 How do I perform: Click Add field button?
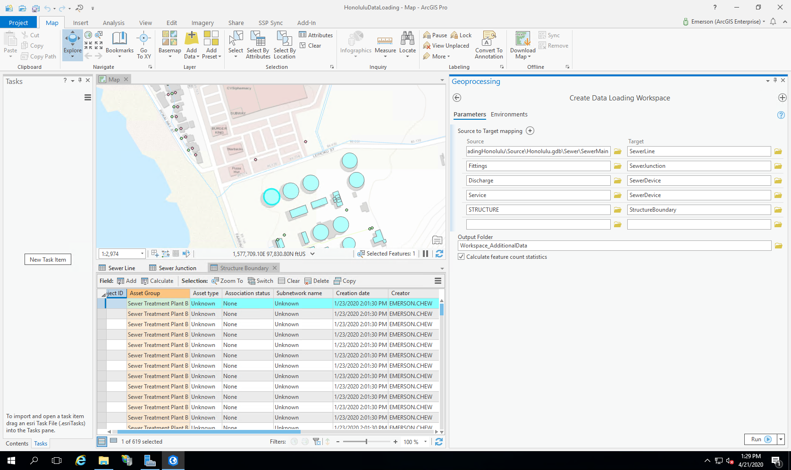pos(126,281)
